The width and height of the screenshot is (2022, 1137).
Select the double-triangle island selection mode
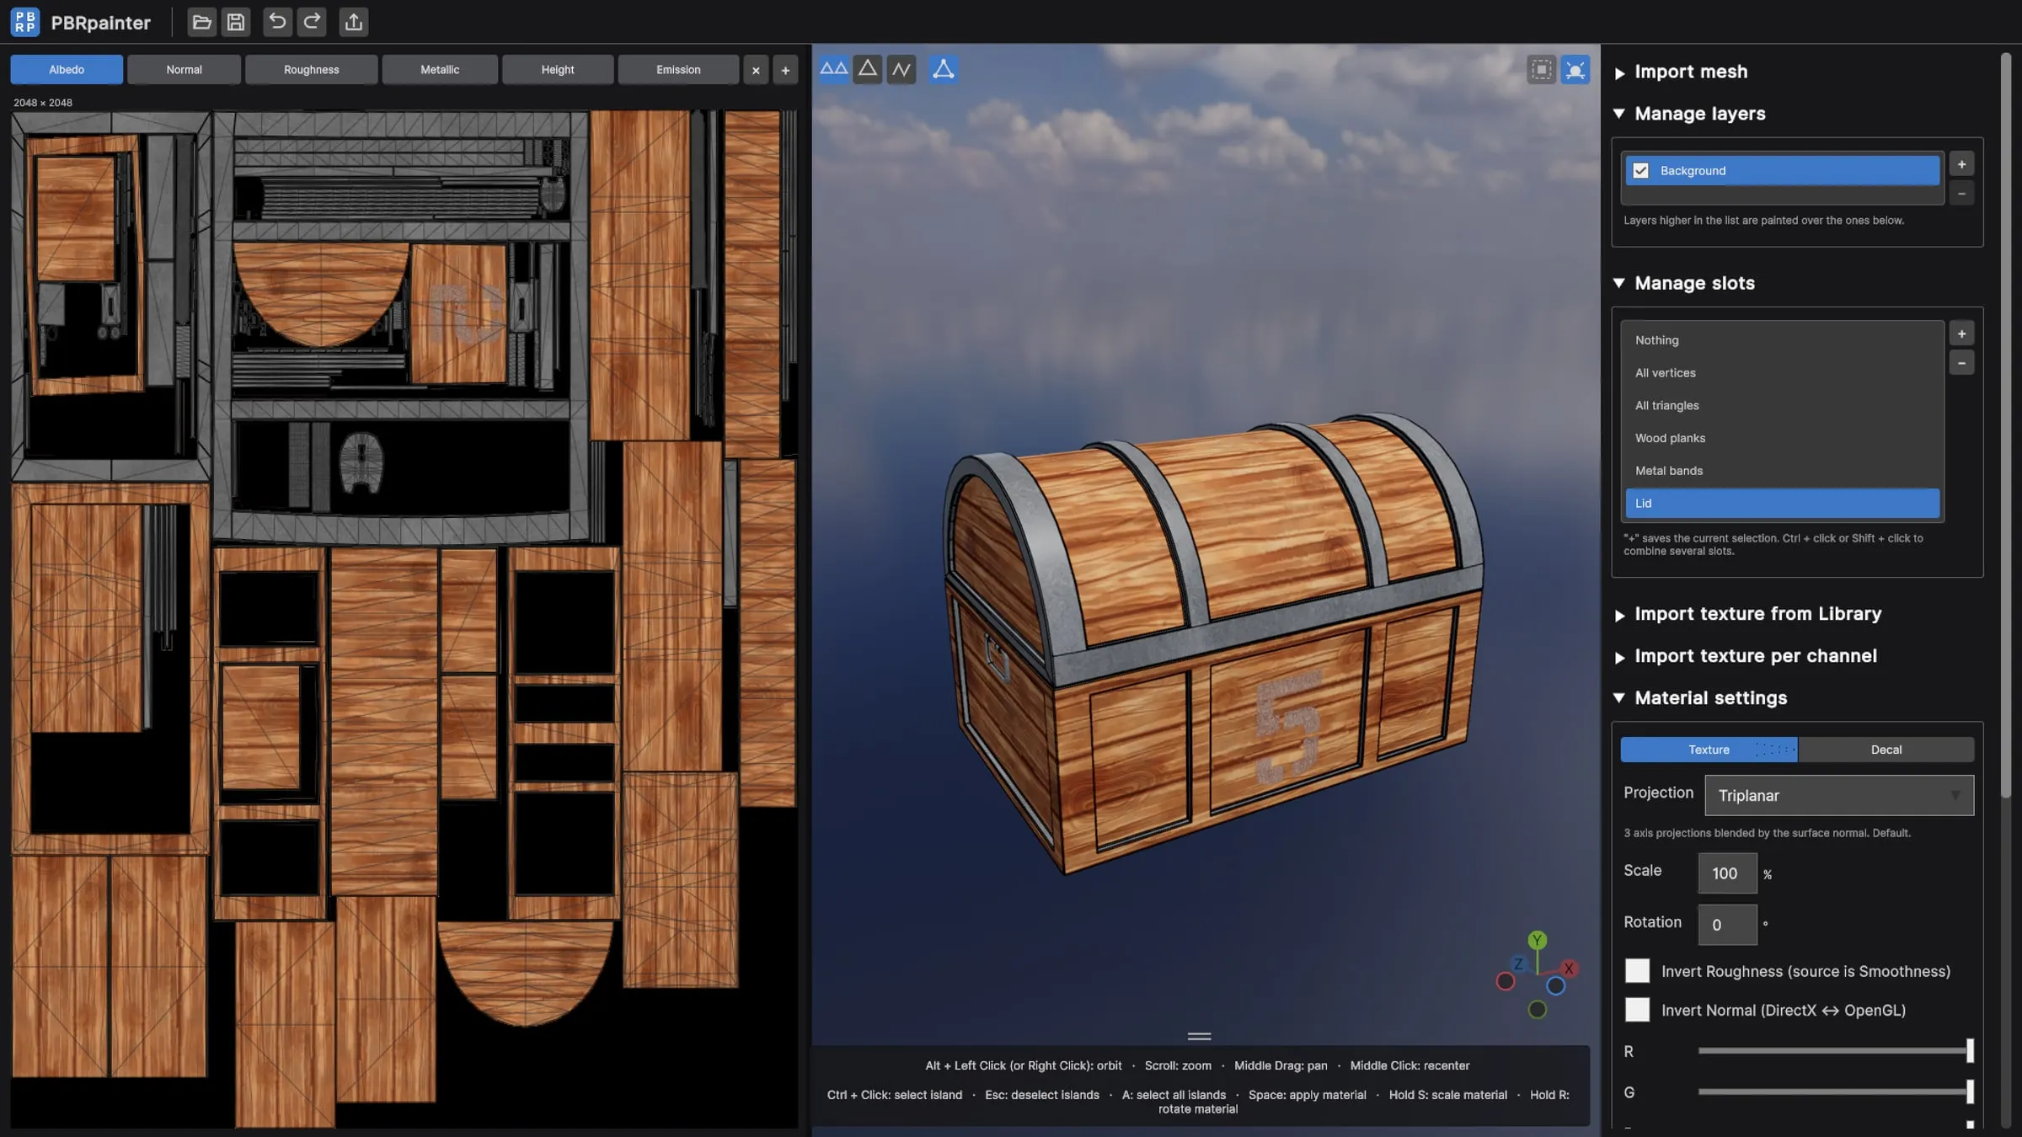click(x=834, y=69)
